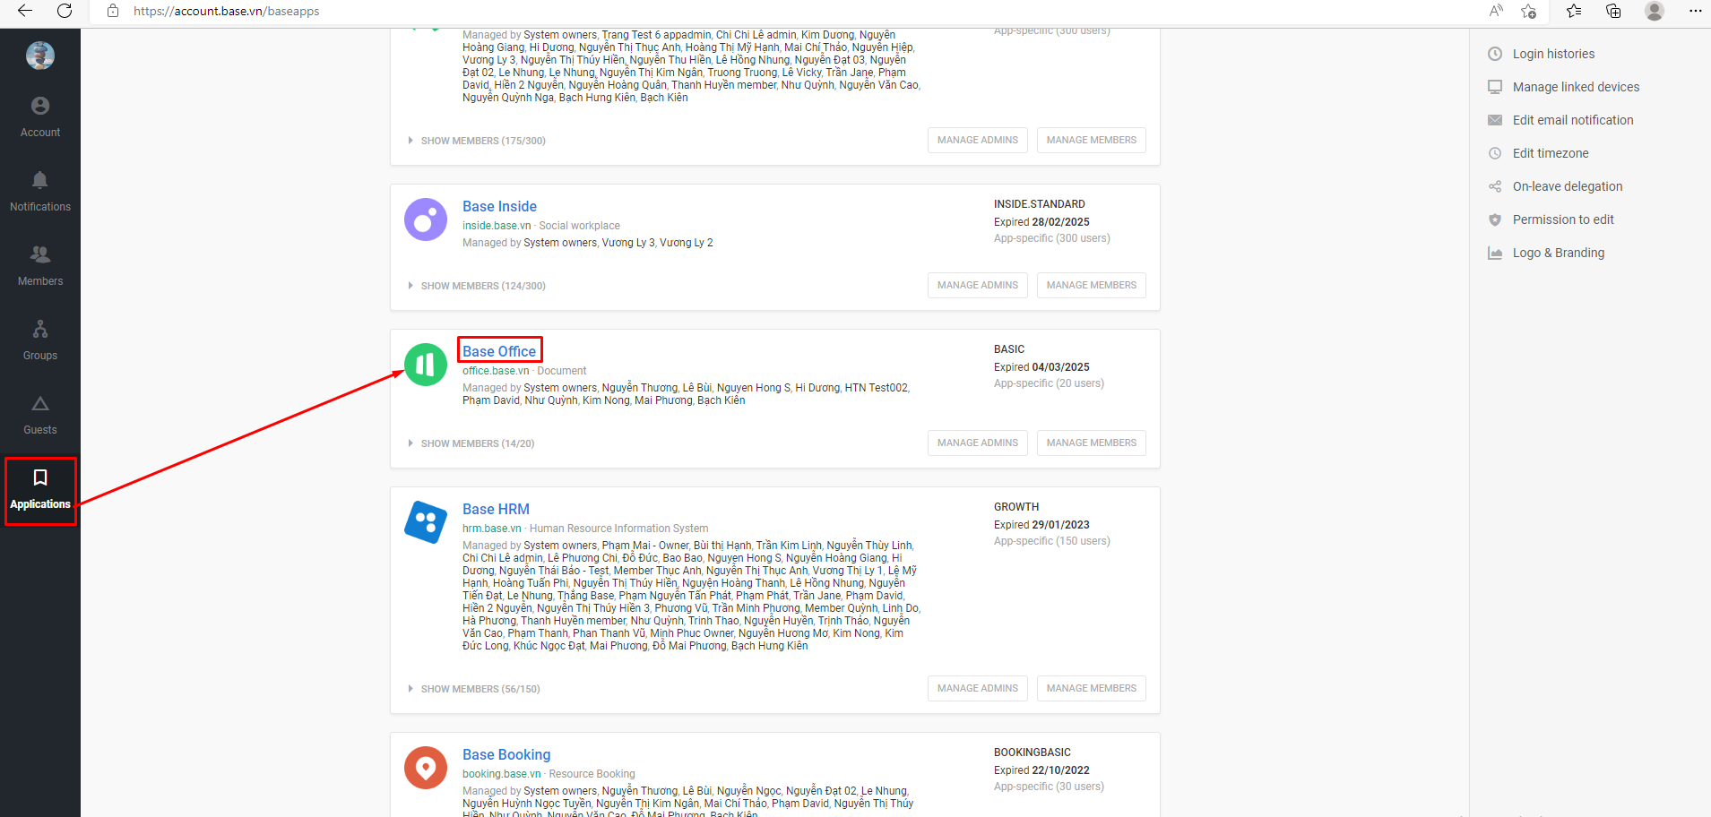This screenshot has width=1711, height=817.
Task: Click the BOOKINGBASIC plan label
Action: 1033,752
